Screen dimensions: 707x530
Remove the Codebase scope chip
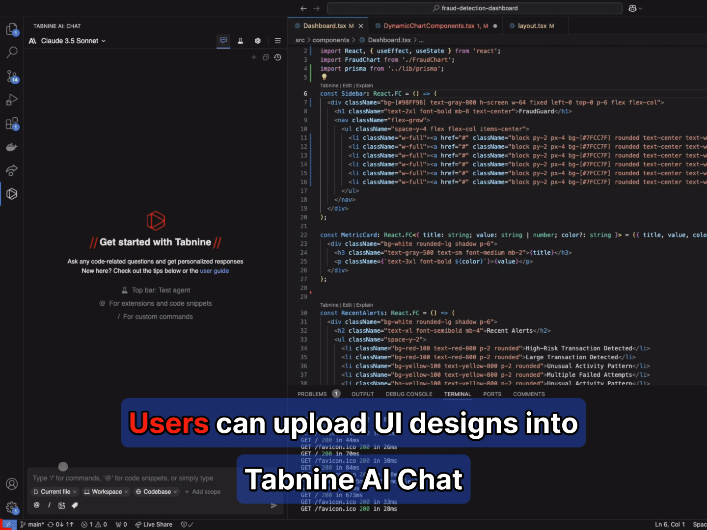coord(175,492)
